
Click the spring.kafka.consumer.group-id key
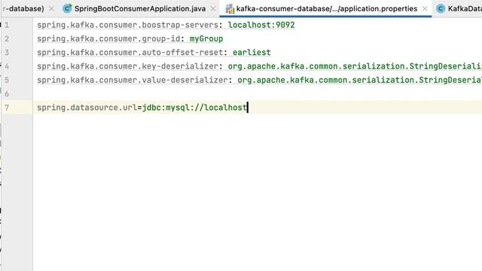[x=108, y=39]
